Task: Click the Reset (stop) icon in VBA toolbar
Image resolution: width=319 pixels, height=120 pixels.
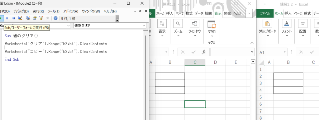Action: [14, 18]
